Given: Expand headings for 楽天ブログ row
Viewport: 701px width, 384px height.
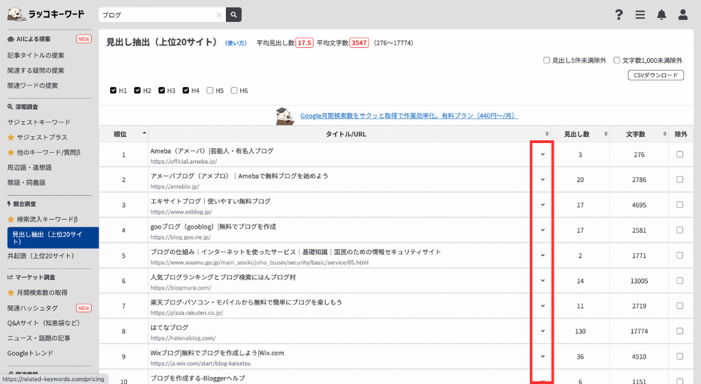Looking at the screenshot, I should 542,306.
